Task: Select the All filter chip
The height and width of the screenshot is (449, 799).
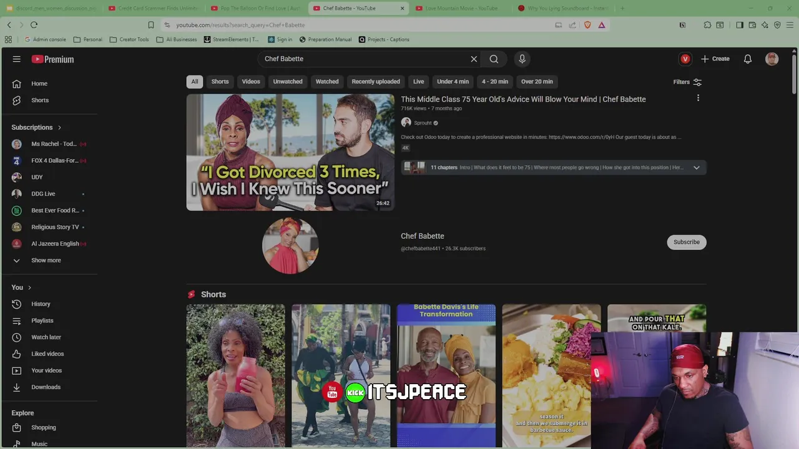Action: click(x=195, y=82)
